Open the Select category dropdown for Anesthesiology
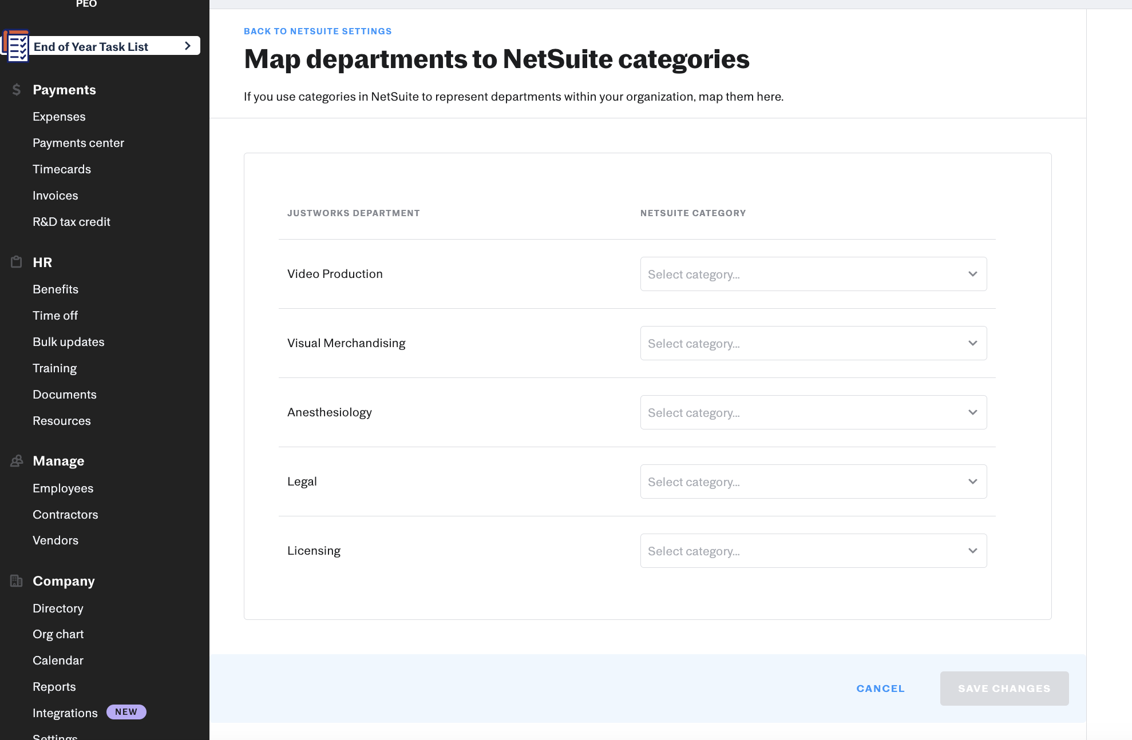Image resolution: width=1132 pixels, height=740 pixels. [813, 412]
